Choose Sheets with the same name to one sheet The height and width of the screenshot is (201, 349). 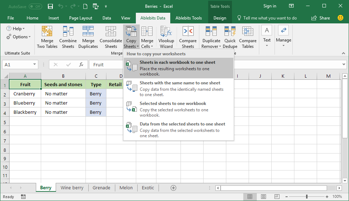[x=178, y=89]
